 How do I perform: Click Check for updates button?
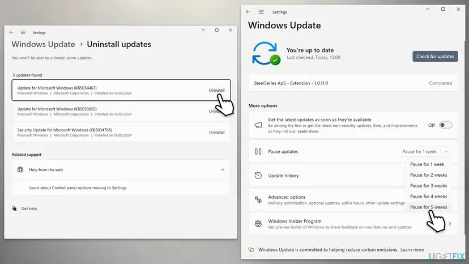point(435,56)
